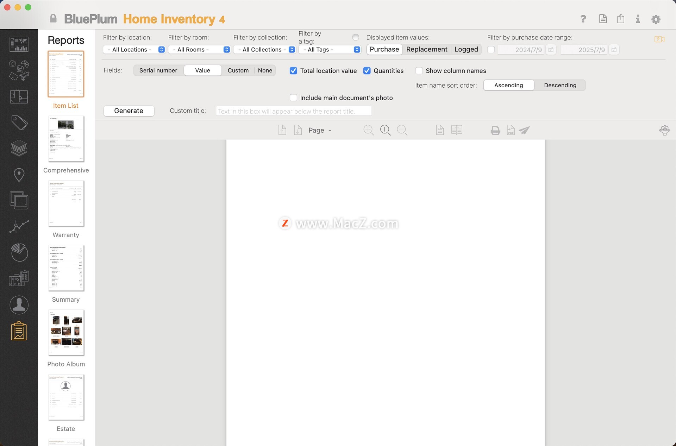This screenshot has width=676, height=446.
Task: Open help with the question mark icon
Action: coord(583,19)
